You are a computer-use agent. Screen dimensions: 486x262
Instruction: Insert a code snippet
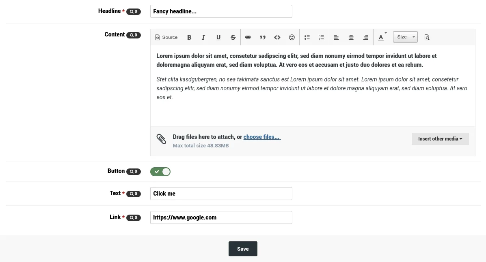[277, 37]
